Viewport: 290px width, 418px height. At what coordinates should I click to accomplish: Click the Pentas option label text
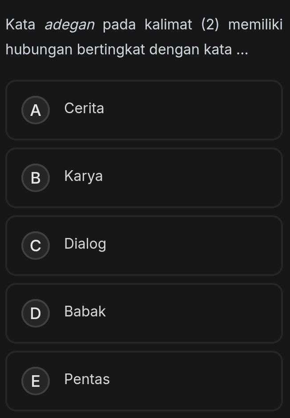tap(87, 379)
